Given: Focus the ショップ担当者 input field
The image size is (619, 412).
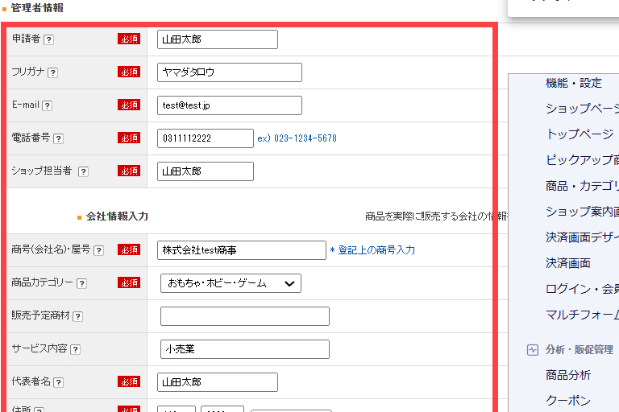Looking at the screenshot, I should click(x=206, y=171).
